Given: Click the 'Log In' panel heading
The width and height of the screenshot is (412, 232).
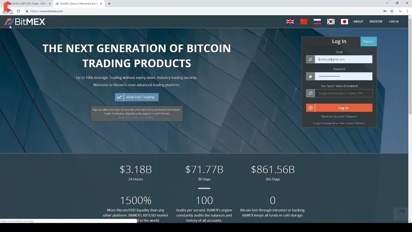Looking at the screenshot, I should coord(339,42).
